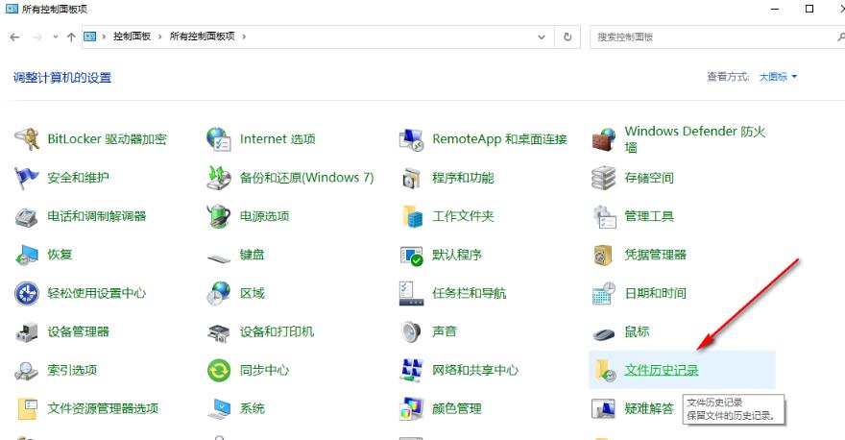Go back with the back arrow
845x440 pixels.
click(x=15, y=37)
